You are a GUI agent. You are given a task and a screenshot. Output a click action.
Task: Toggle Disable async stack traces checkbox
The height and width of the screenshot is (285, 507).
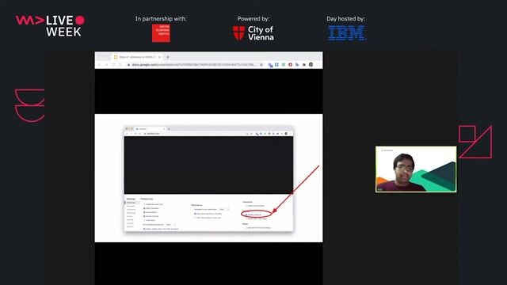tap(246, 218)
